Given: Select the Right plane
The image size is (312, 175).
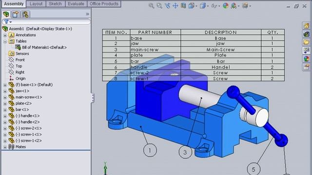Looking at the screenshot, I should [x=20, y=72].
